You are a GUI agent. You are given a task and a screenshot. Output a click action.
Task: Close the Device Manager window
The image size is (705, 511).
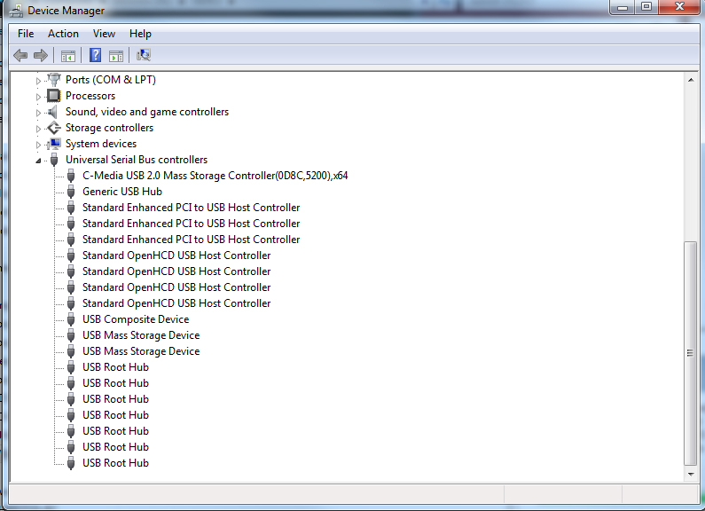(680, 7)
